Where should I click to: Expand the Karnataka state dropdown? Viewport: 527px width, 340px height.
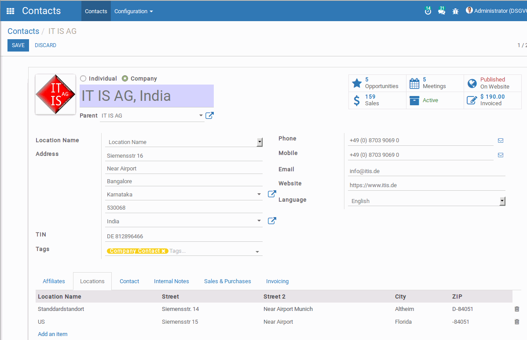[x=259, y=194]
